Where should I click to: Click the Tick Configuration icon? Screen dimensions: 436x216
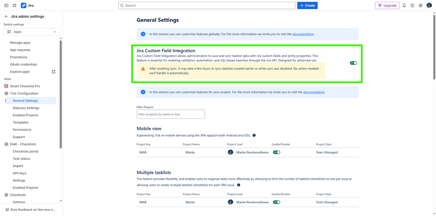[6, 94]
